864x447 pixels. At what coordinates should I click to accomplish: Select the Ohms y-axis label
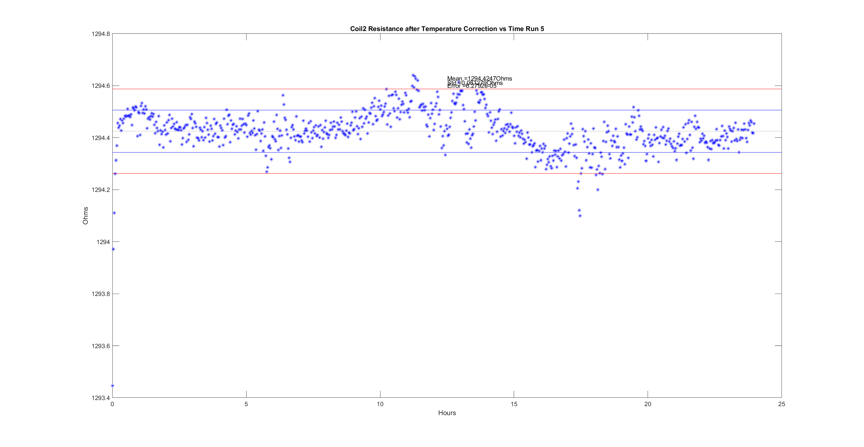pyautogui.click(x=85, y=215)
